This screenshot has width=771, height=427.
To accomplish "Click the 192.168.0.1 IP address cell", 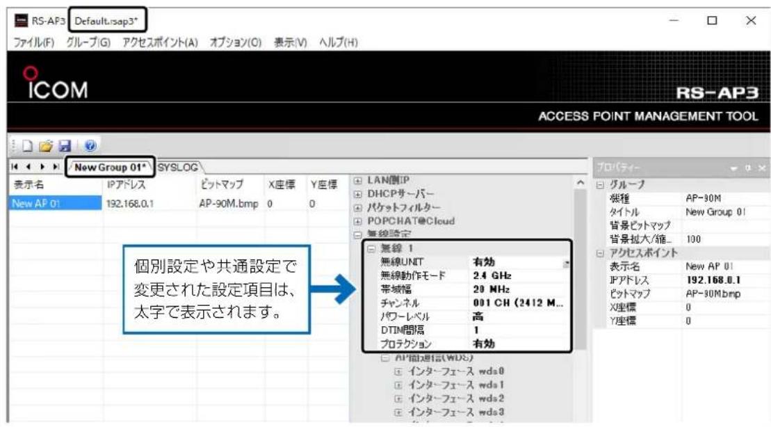I will [x=130, y=204].
